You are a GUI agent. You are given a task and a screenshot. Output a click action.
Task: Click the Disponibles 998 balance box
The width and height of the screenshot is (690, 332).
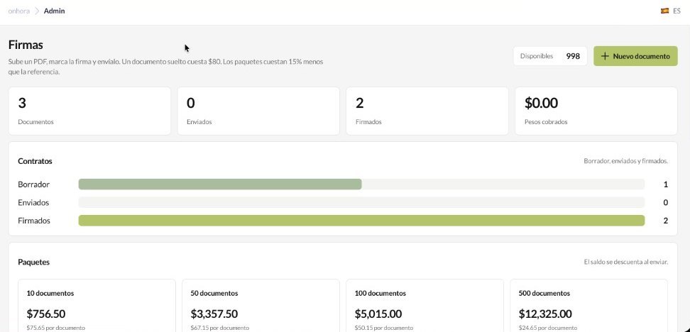click(550, 56)
